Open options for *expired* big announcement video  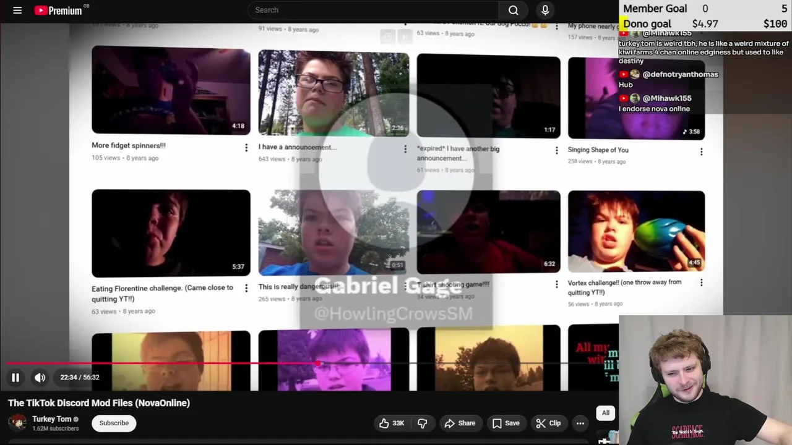[556, 150]
